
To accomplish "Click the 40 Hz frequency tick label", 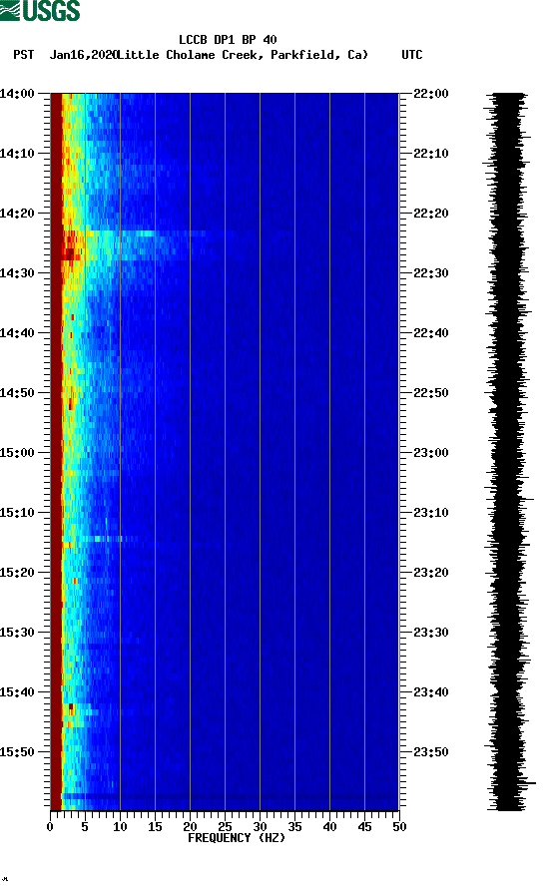I will [330, 827].
